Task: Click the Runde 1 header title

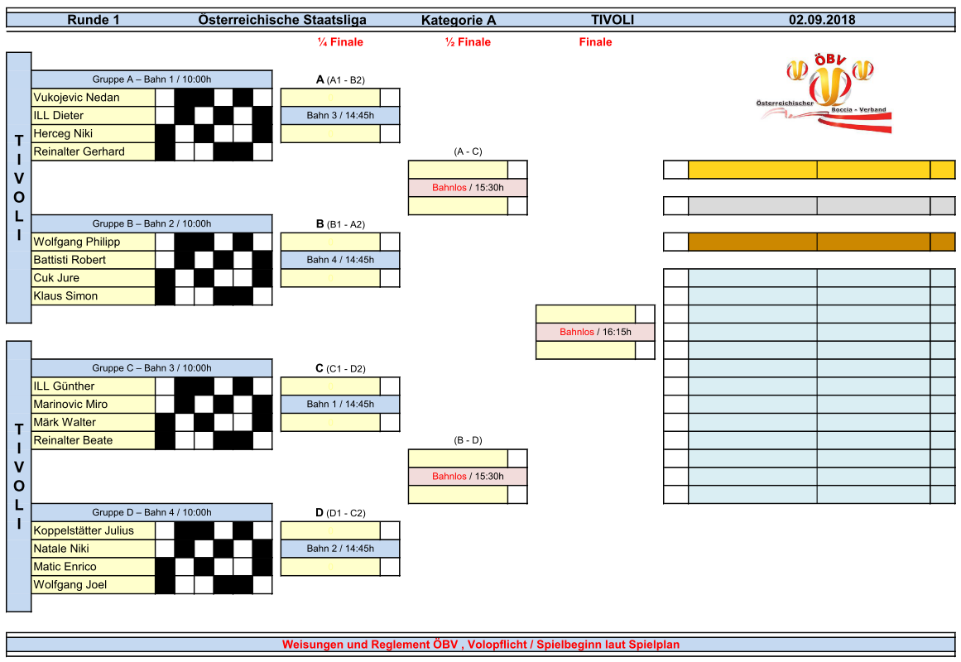Action: (94, 20)
